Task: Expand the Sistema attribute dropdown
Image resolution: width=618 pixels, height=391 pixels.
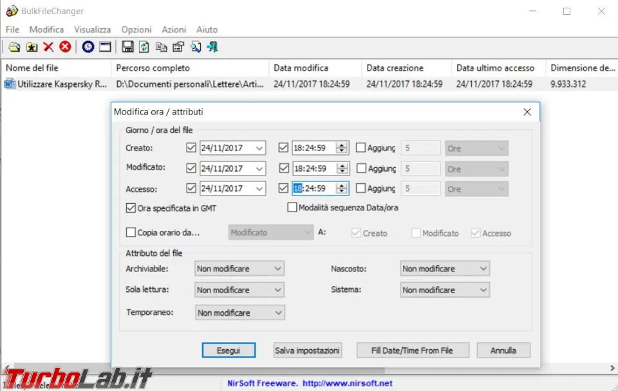Action: pos(445,290)
